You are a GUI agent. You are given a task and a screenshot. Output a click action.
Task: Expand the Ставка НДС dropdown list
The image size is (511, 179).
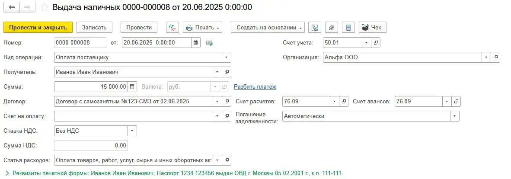(x=132, y=131)
